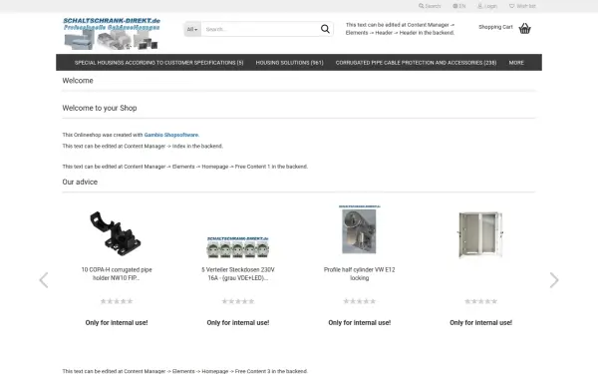This screenshot has height=374, width=598.
Task: Open Corrugated Pipe Cable Protection and Accessories menu
Action: coord(416,63)
